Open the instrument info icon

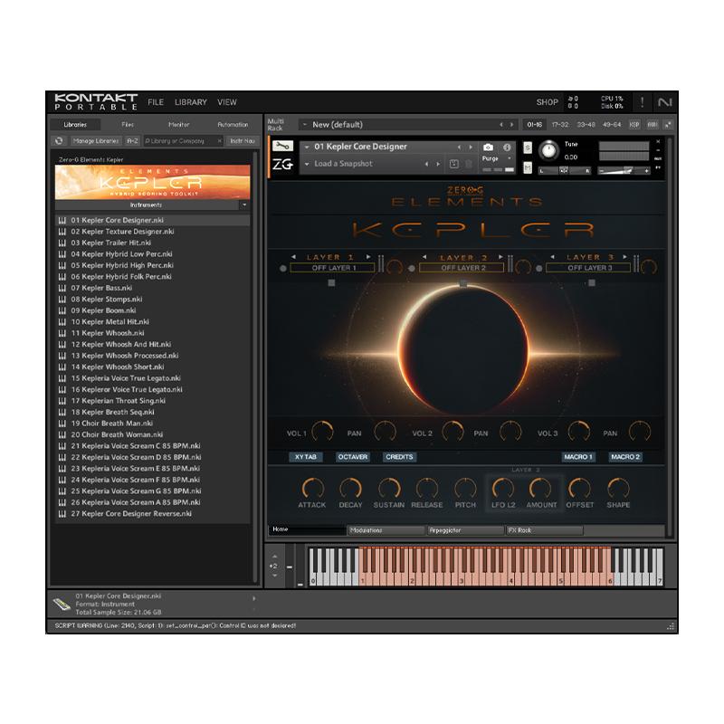coord(507,148)
